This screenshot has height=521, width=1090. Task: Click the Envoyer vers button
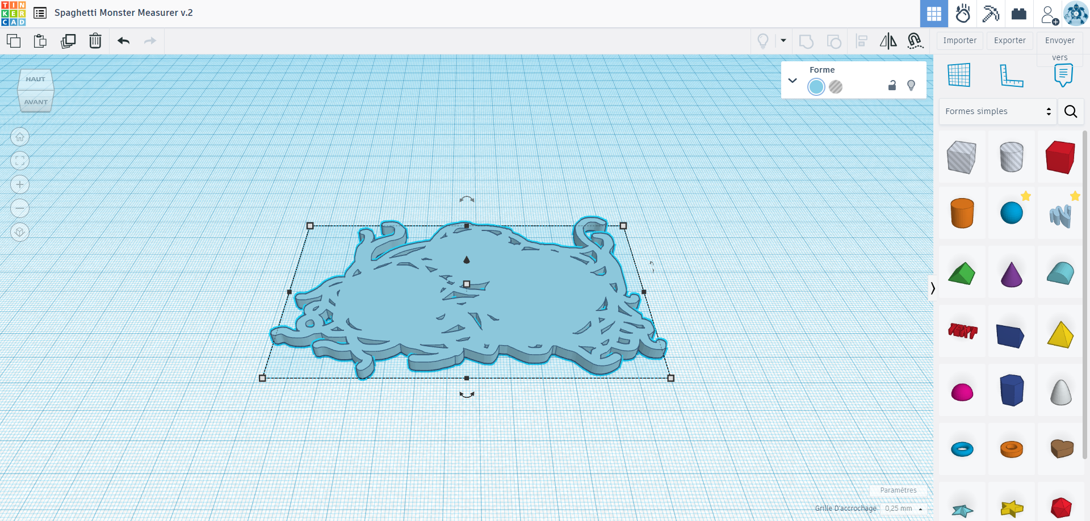click(1060, 48)
